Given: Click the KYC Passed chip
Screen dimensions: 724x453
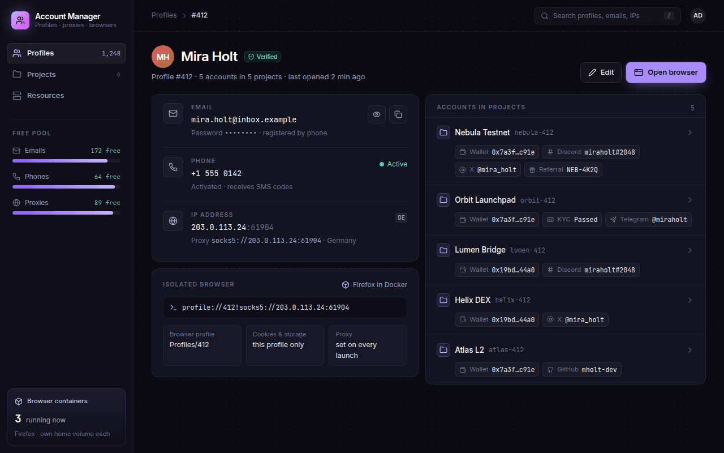Looking at the screenshot, I should coord(572,220).
